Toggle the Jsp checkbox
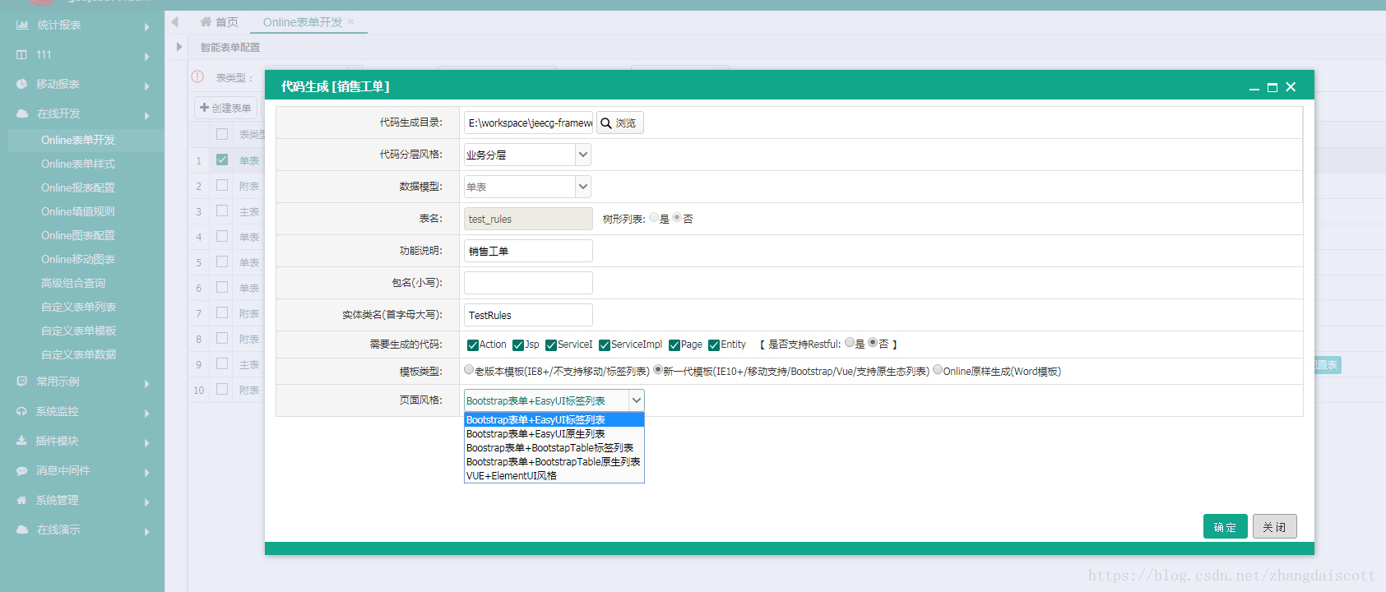Screen dimensions: 1386x592 click(x=518, y=345)
